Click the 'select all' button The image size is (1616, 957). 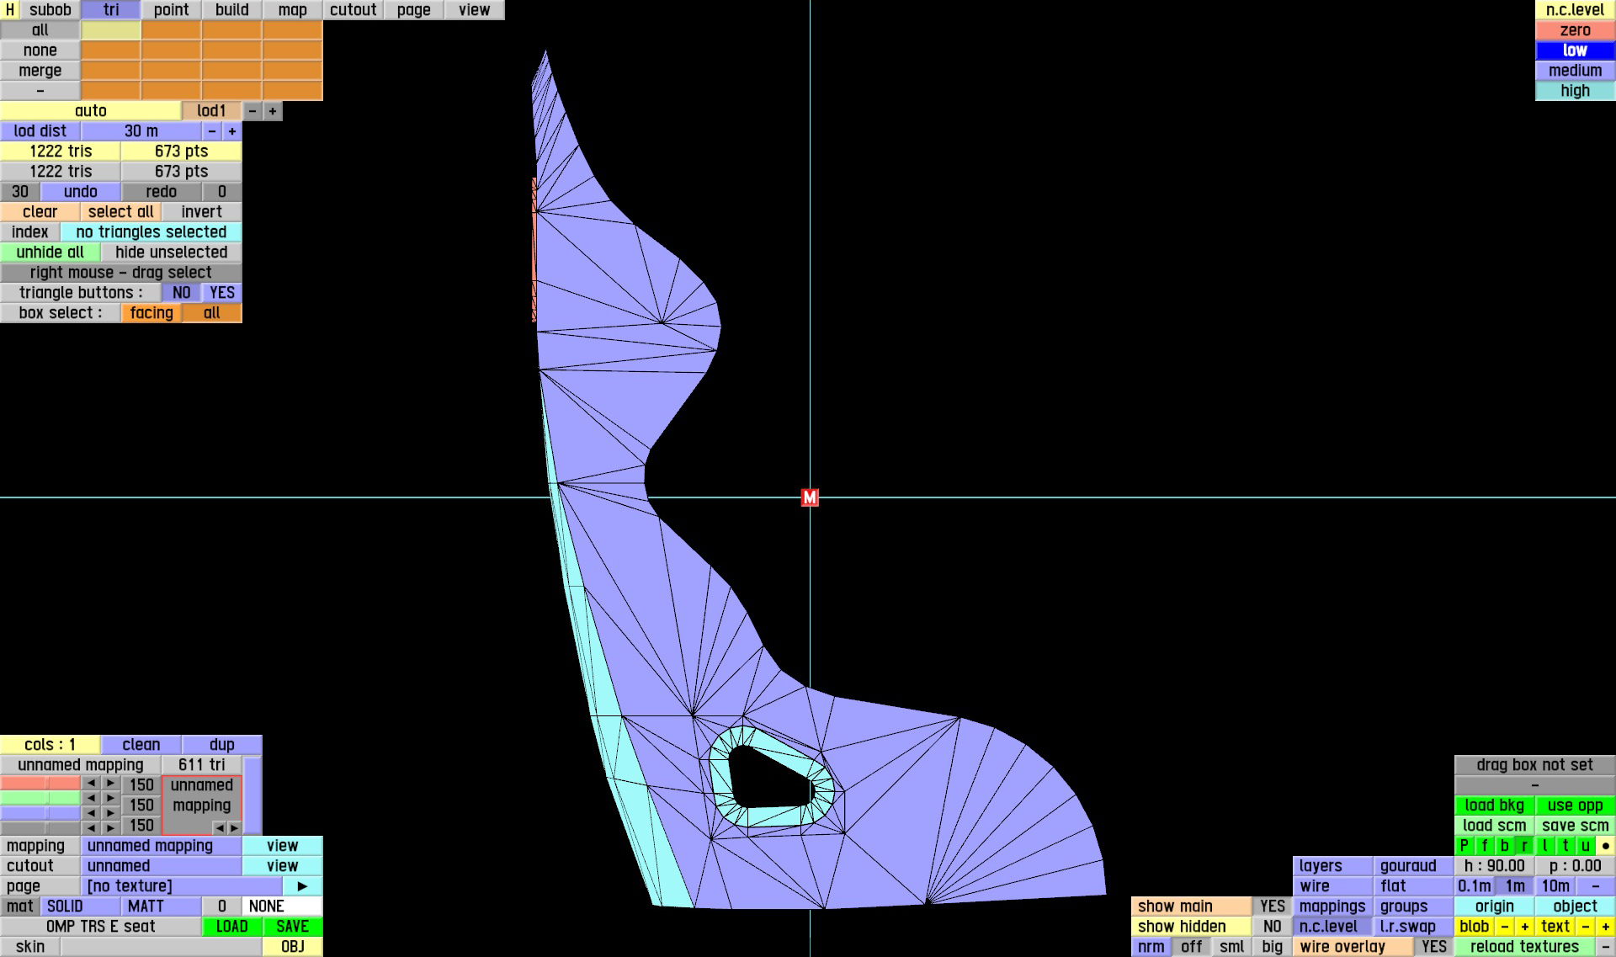tap(120, 212)
